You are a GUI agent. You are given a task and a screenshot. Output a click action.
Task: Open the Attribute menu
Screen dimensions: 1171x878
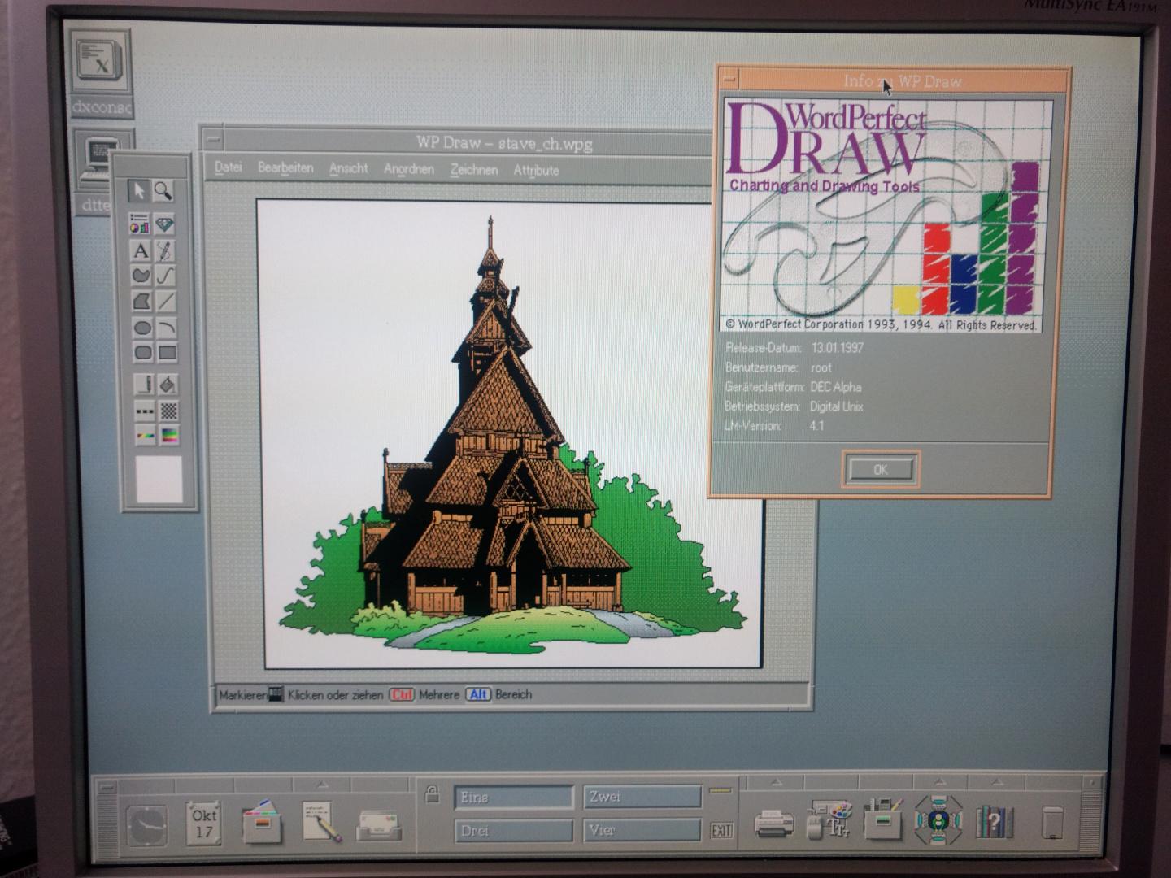[x=536, y=171]
